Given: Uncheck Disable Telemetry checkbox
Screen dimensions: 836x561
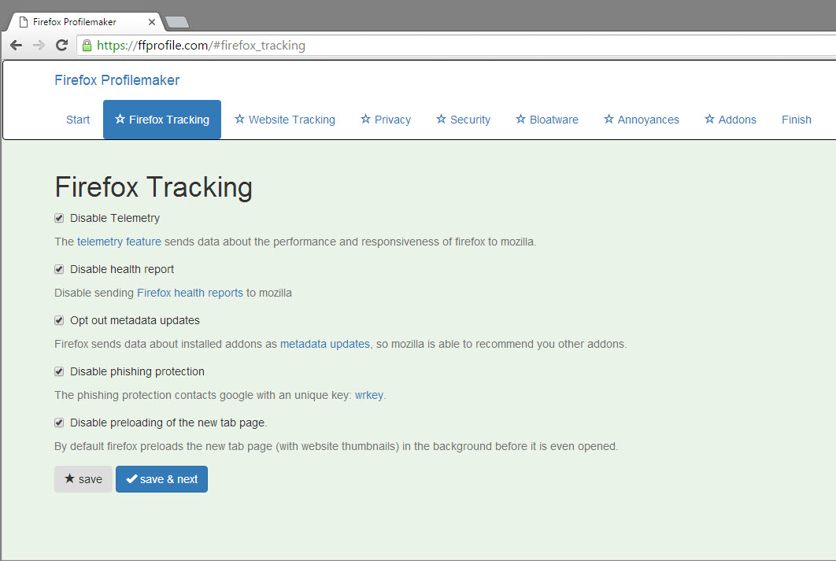Looking at the screenshot, I should (59, 218).
